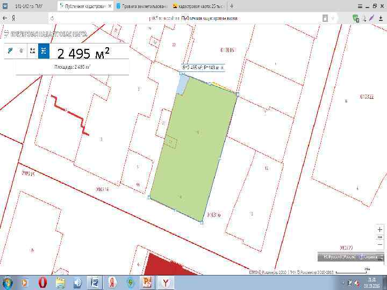Click the Yandex Я home icon in address bar

tap(13, 18)
